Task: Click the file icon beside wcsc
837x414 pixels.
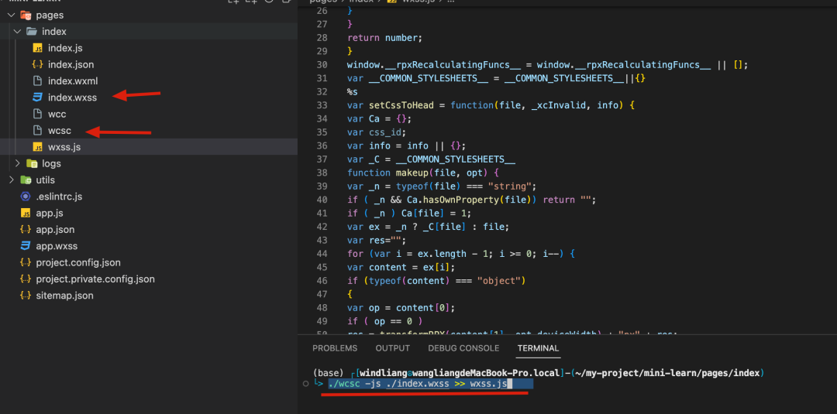Action: (37, 131)
